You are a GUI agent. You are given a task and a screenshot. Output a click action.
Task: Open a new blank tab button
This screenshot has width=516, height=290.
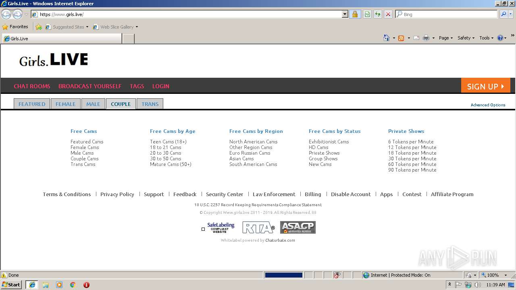128,39
